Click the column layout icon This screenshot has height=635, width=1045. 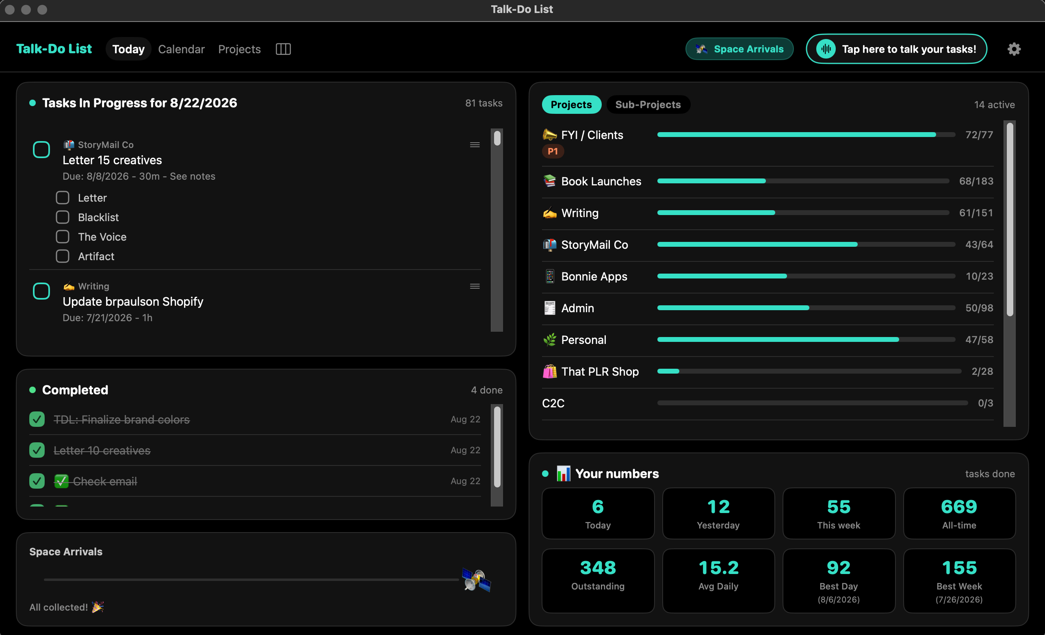click(283, 49)
